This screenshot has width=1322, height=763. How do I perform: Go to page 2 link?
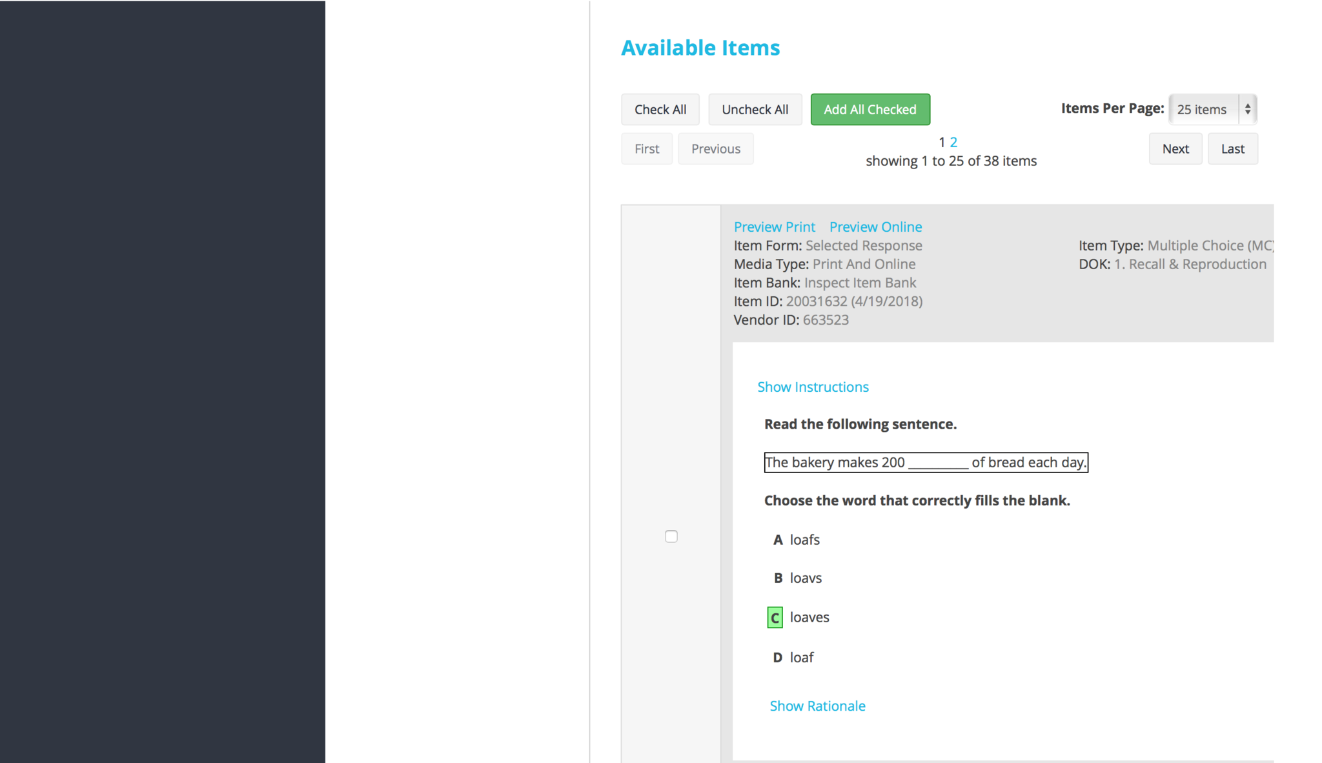953,142
